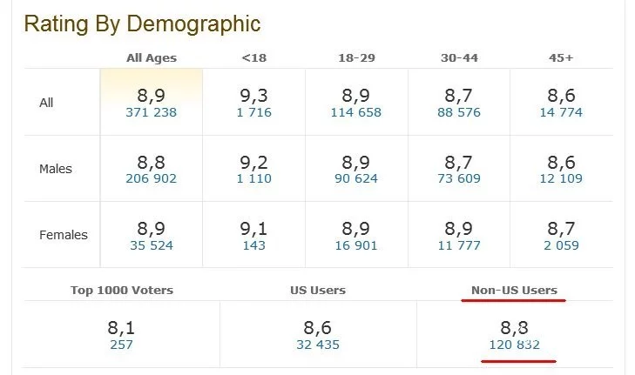
Task: Click the 12 109 male 45+ votes link
Action: tap(560, 178)
